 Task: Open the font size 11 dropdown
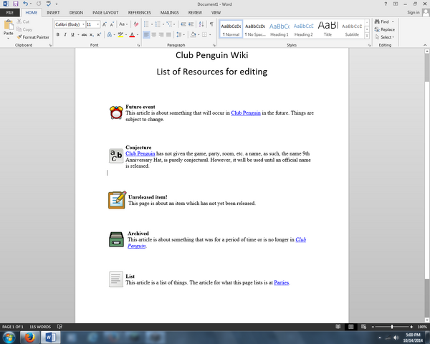[98, 24]
